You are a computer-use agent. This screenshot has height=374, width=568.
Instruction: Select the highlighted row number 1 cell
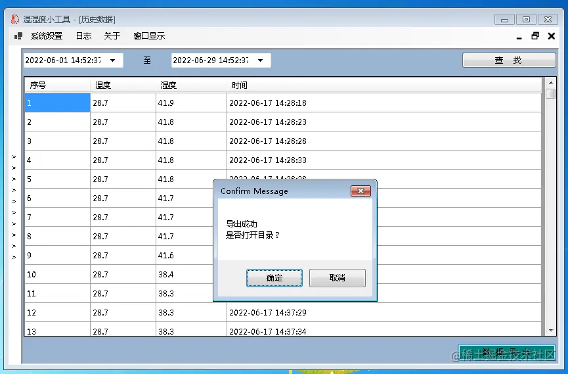pos(57,103)
